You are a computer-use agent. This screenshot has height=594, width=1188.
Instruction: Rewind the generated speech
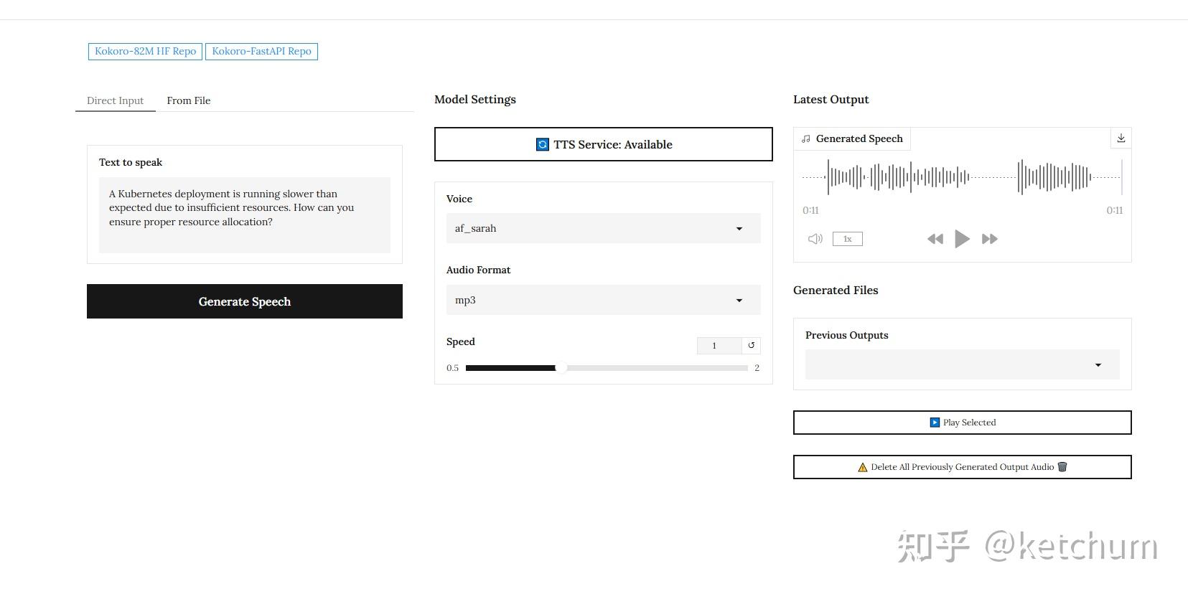click(x=935, y=239)
